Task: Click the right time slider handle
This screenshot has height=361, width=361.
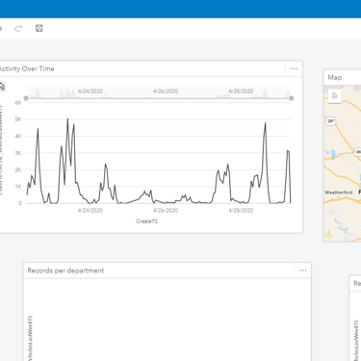Action: point(291,98)
